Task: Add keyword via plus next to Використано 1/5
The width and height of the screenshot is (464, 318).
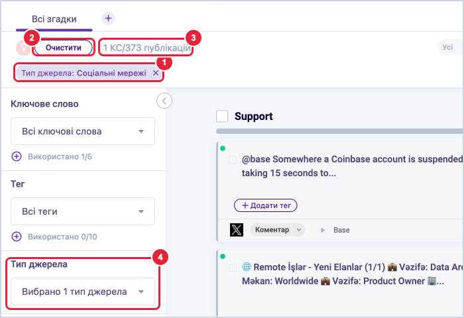Action: pos(17,156)
